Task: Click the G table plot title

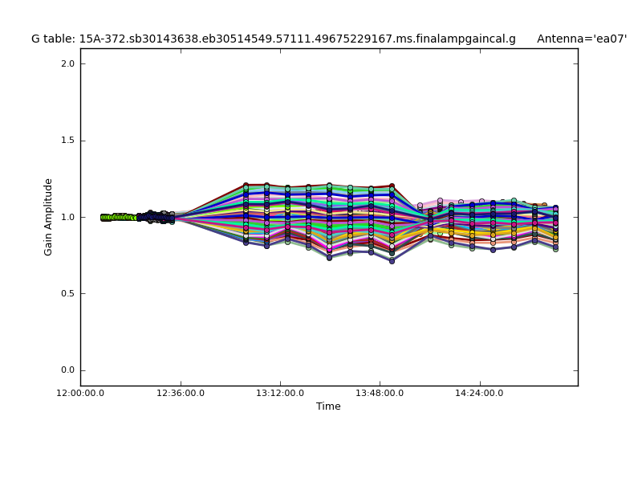Action: [x=273, y=39]
